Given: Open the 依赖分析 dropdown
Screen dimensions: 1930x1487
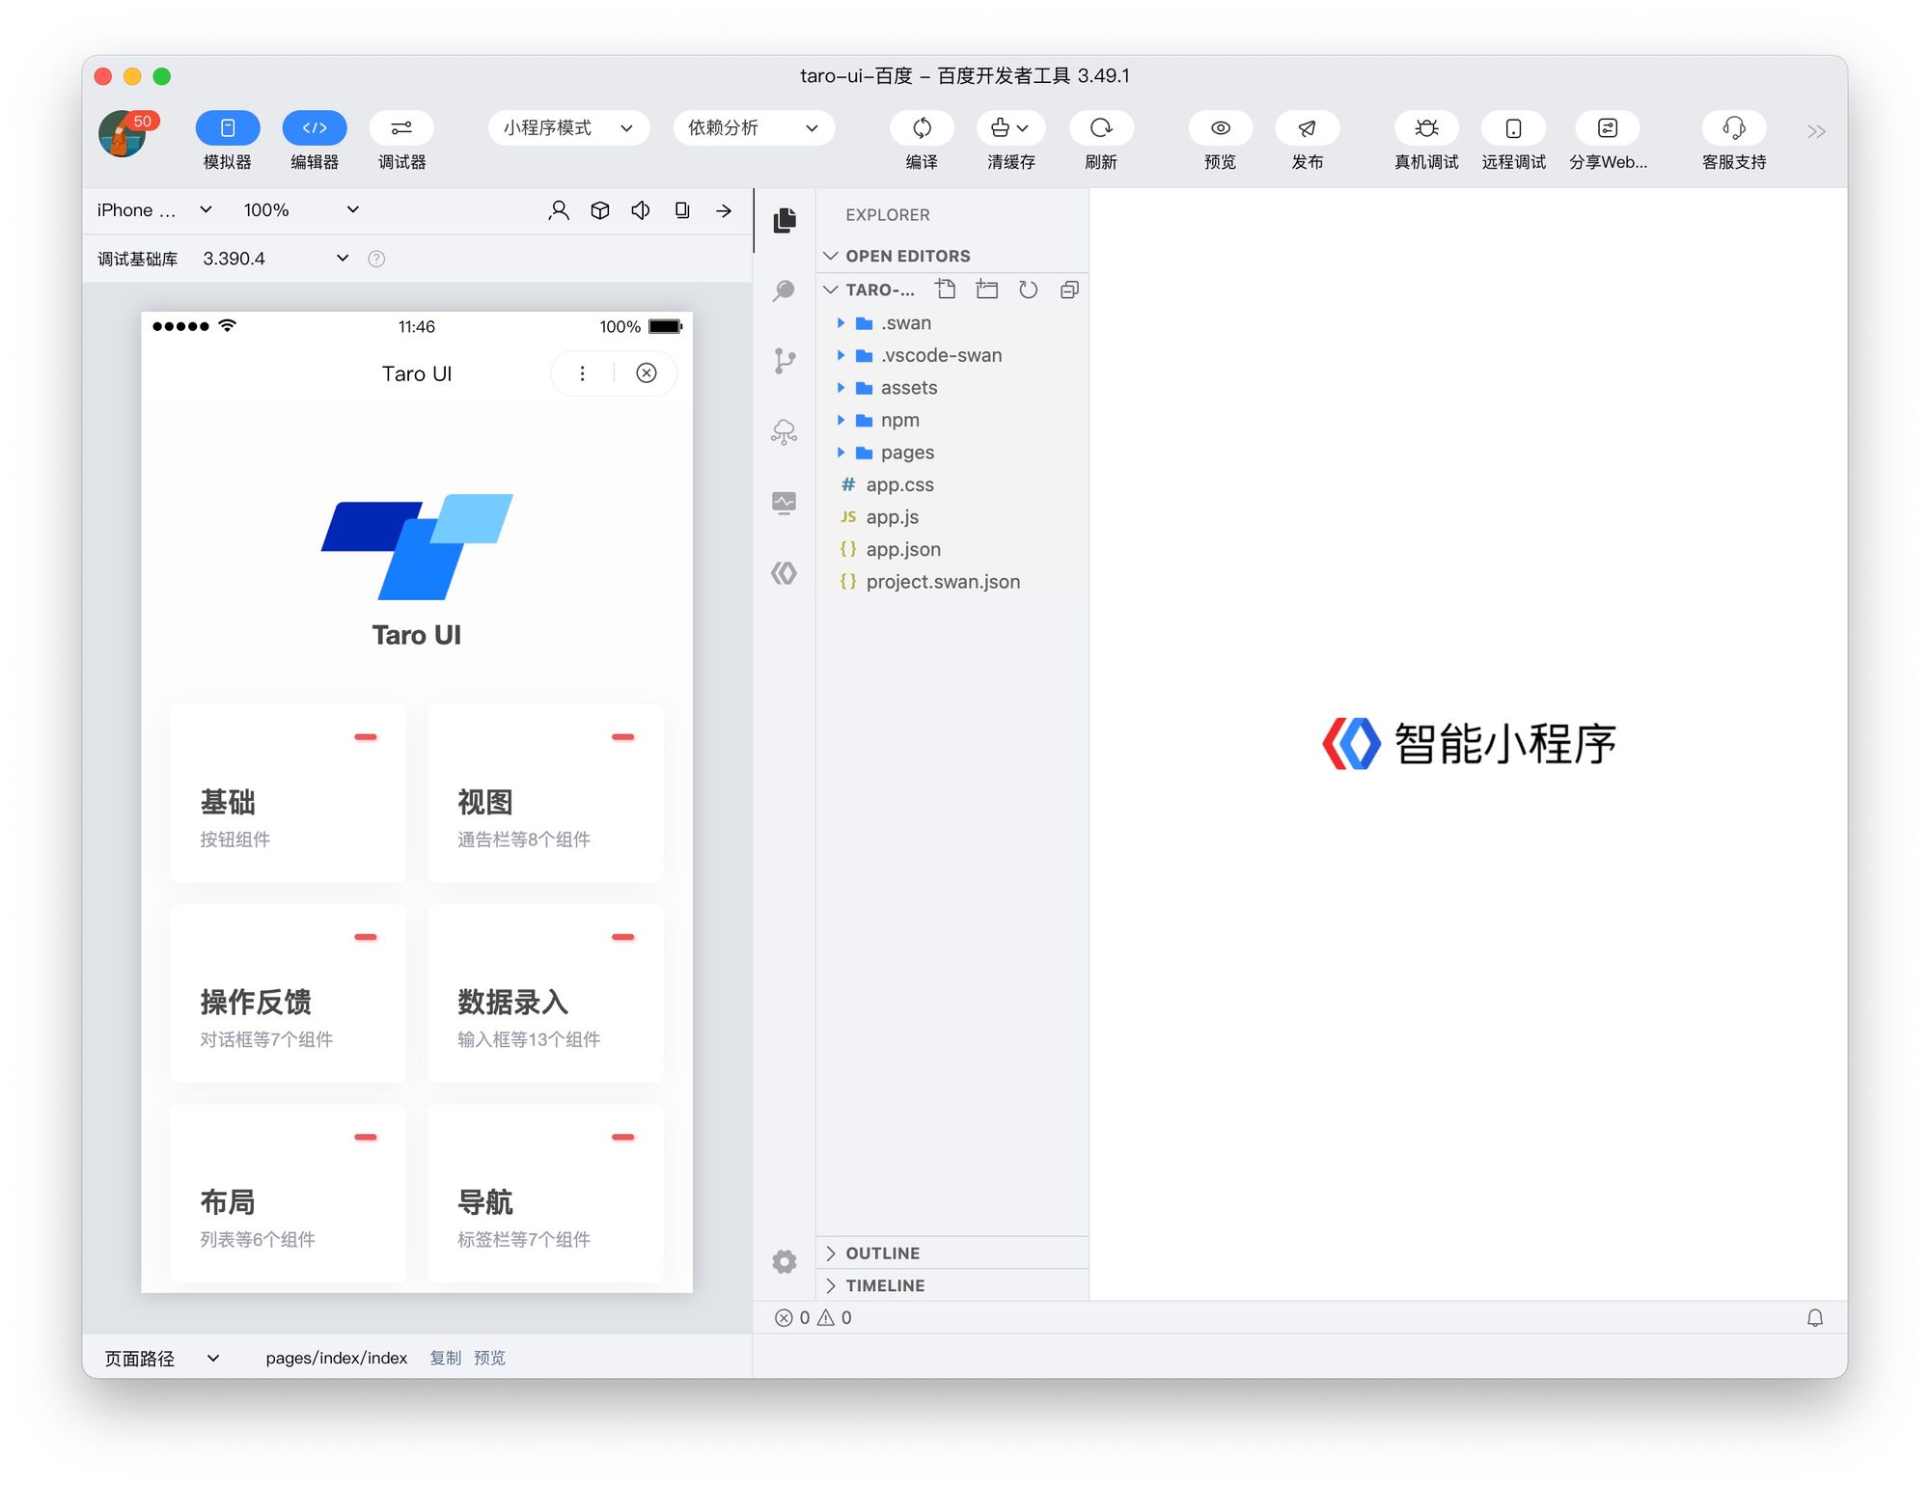Looking at the screenshot, I should 753,128.
